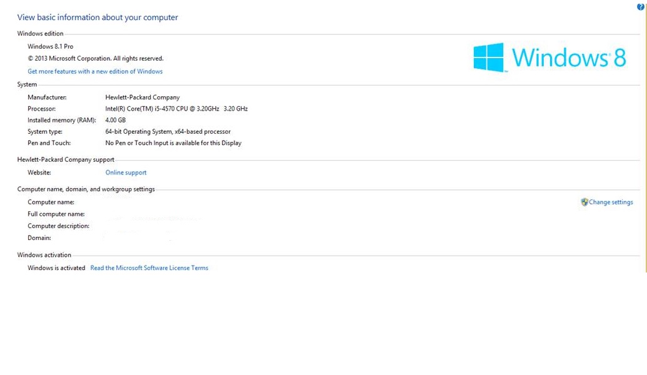Image resolution: width=647 pixels, height=375 pixels.
Task: Click the Pen and Touch label
Action: tap(49, 143)
